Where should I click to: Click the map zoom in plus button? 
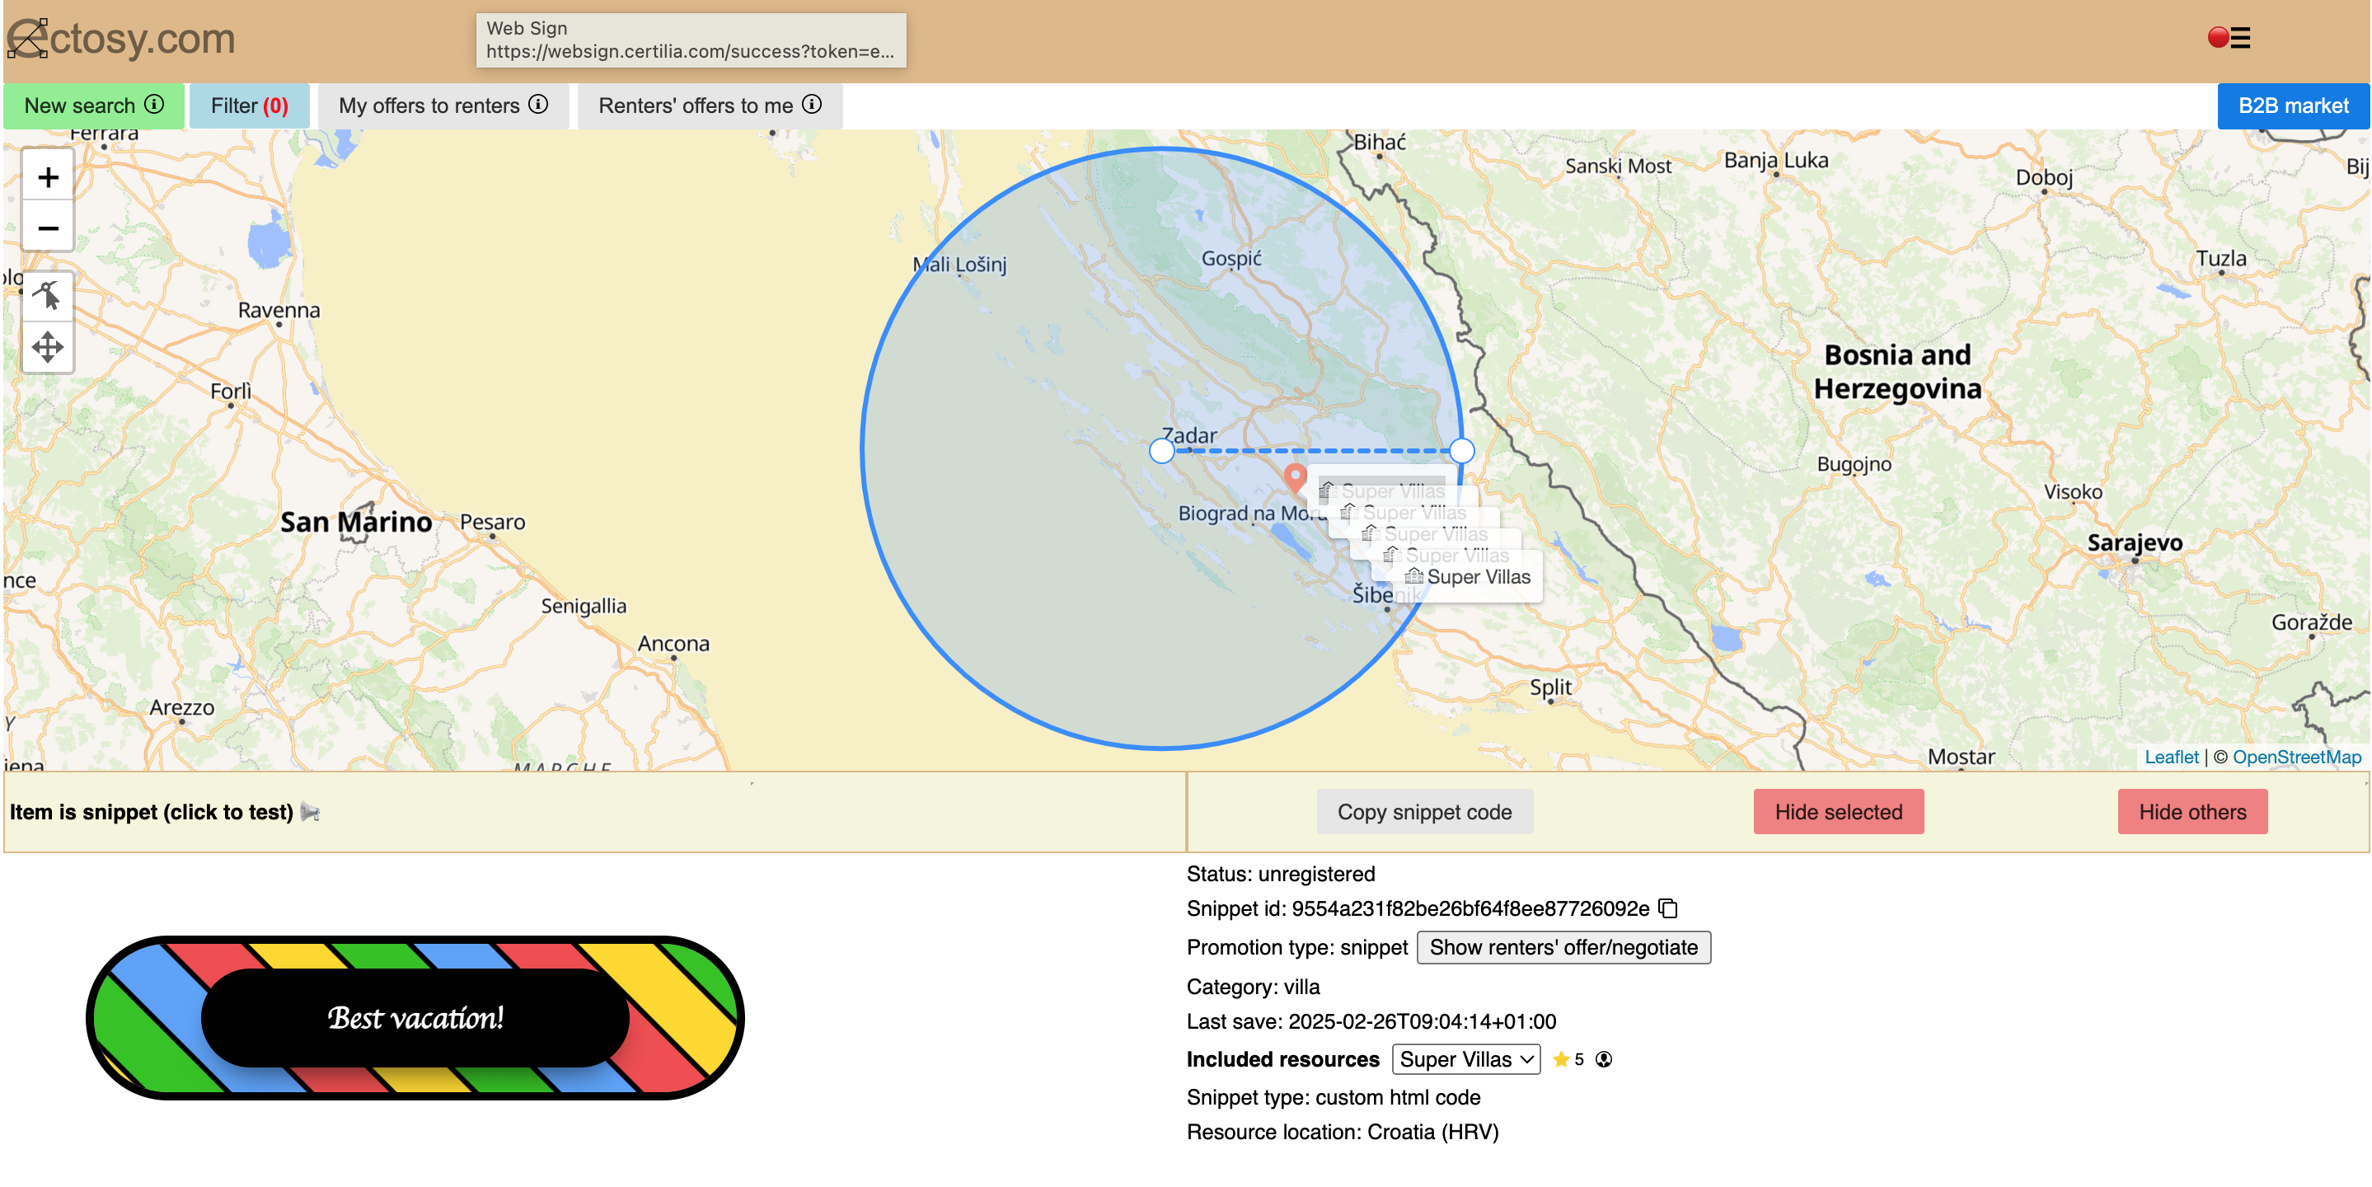point(48,176)
